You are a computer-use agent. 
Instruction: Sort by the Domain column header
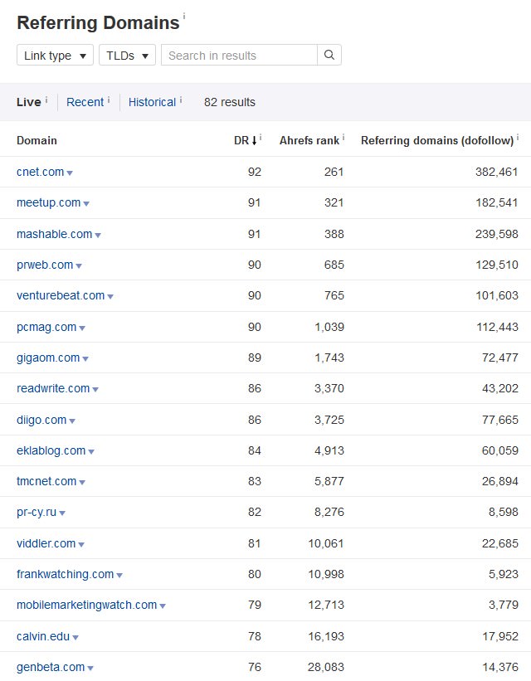click(37, 140)
